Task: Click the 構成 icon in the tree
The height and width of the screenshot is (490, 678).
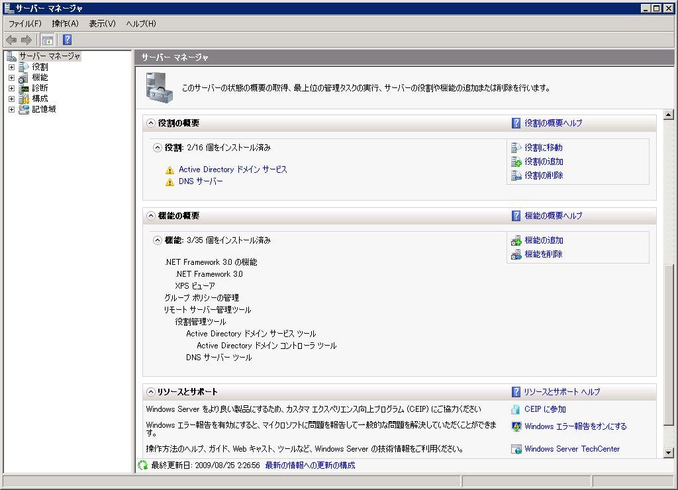Action: pyautogui.click(x=24, y=99)
